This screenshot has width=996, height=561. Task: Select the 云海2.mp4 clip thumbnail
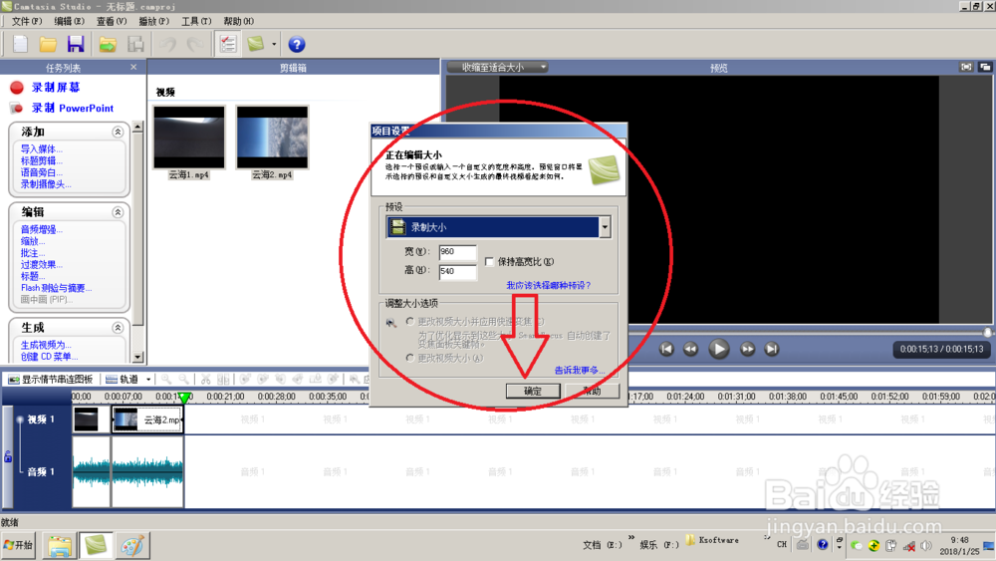tap(272, 138)
